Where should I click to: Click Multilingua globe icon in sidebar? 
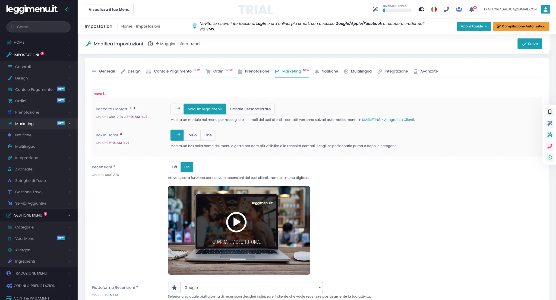pyautogui.click(x=10, y=146)
